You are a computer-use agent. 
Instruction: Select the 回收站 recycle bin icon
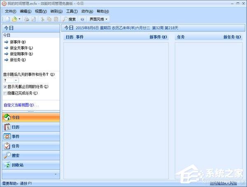[x=7, y=165]
